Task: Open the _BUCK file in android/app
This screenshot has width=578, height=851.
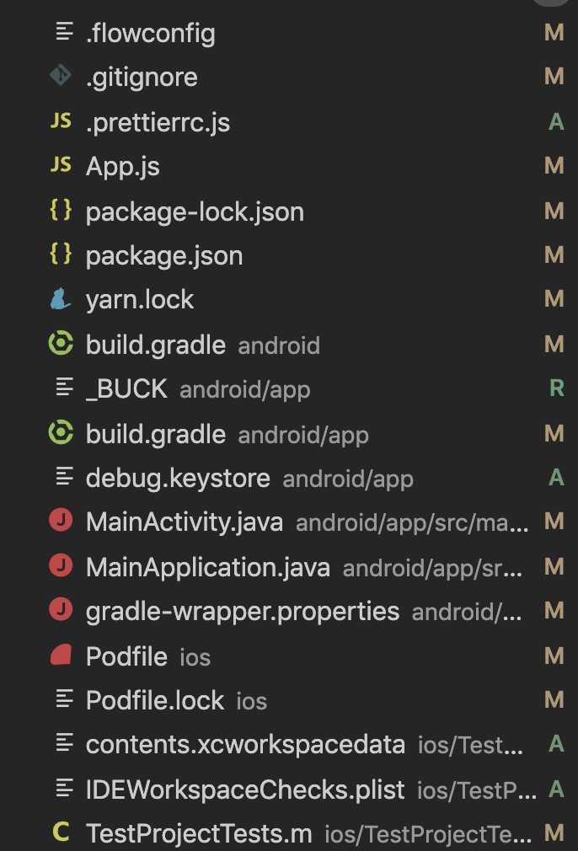Action: 126,388
